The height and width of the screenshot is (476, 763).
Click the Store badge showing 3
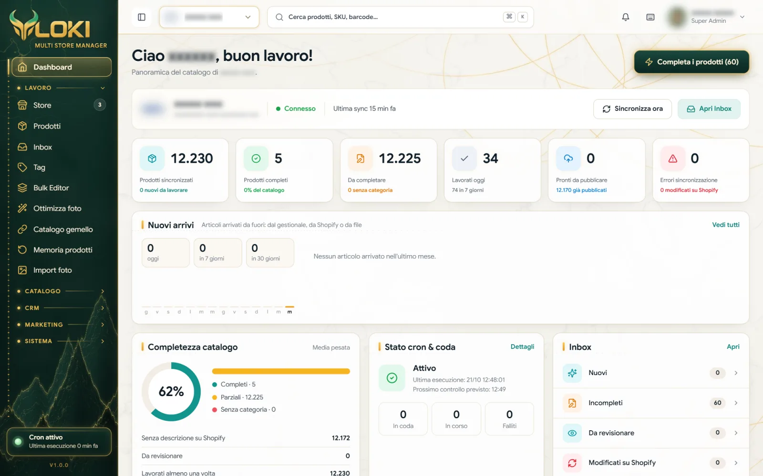100,105
